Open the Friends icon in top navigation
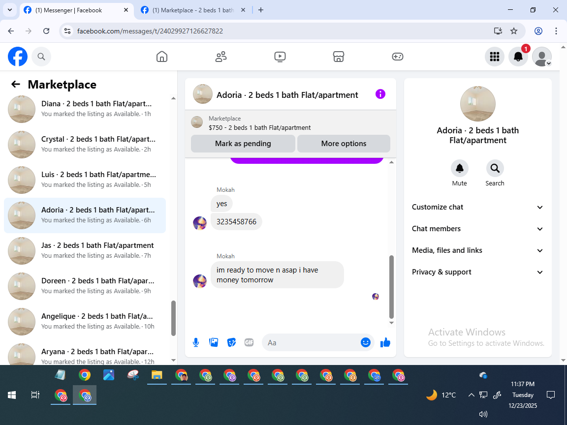 [x=221, y=57]
